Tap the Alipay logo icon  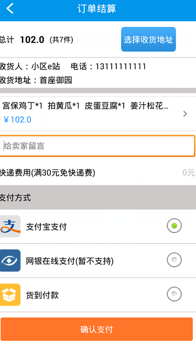10,226
